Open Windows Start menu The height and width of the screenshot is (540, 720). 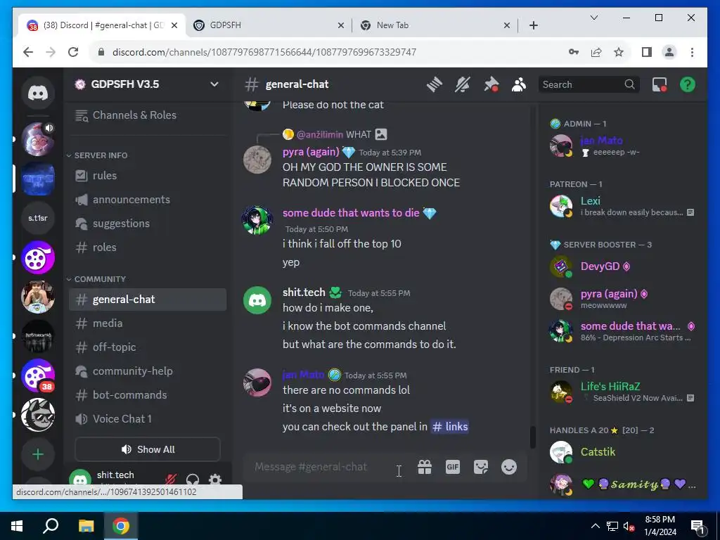coord(17,526)
